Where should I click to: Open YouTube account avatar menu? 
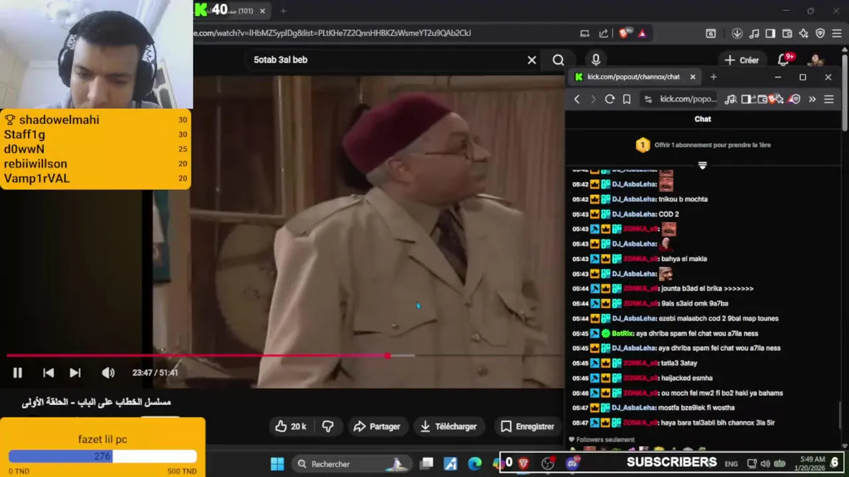point(816,60)
